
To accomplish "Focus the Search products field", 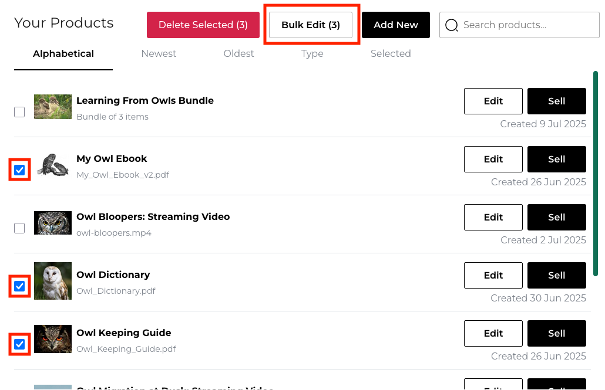I will pos(526,25).
